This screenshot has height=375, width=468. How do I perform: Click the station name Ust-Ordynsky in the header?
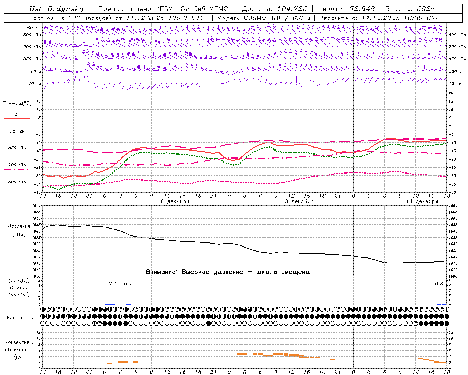pos(56,9)
